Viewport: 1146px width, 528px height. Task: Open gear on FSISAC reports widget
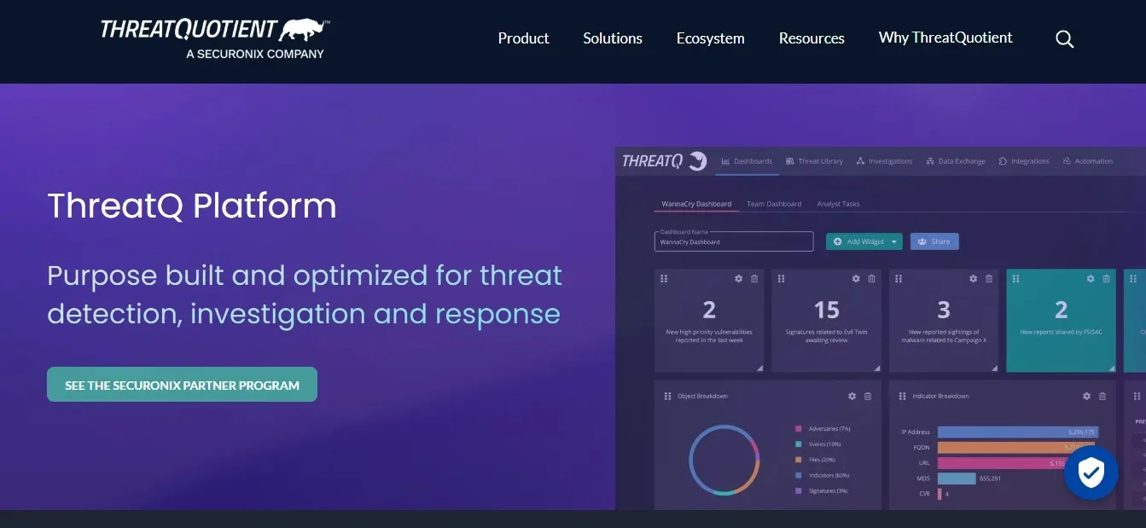click(1091, 279)
